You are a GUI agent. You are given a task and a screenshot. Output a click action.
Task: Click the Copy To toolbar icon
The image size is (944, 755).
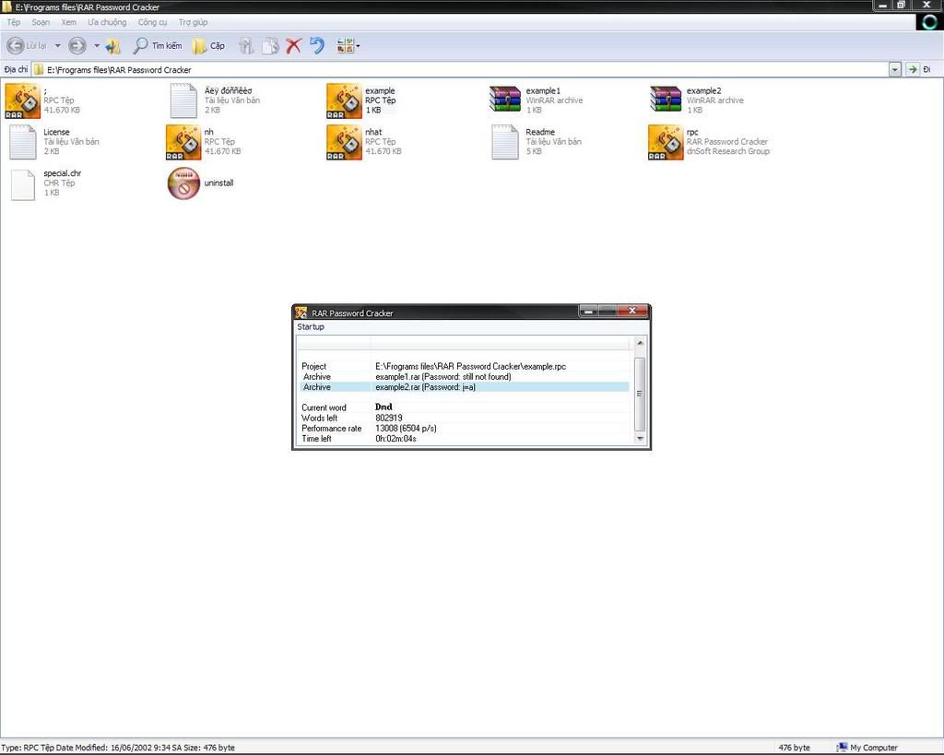tap(270, 46)
